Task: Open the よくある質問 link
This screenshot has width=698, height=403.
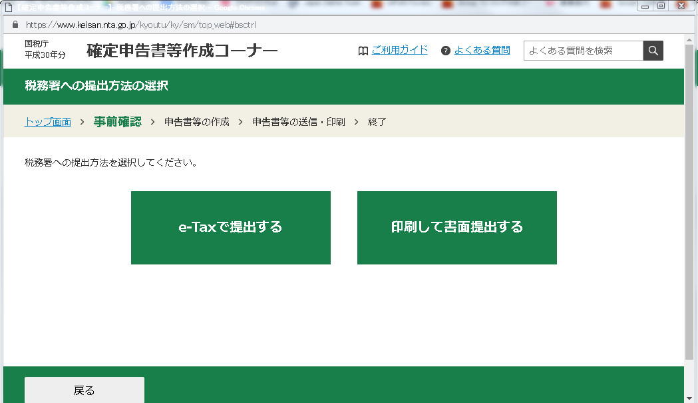Action: click(482, 50)
